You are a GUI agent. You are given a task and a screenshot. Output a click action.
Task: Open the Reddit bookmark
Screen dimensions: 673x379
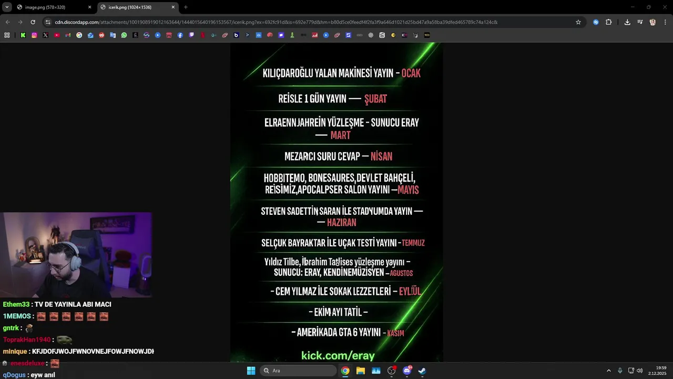(101, 35)
